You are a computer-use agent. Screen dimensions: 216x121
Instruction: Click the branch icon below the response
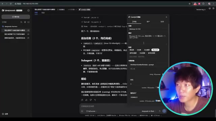click(x=95, y=100)
